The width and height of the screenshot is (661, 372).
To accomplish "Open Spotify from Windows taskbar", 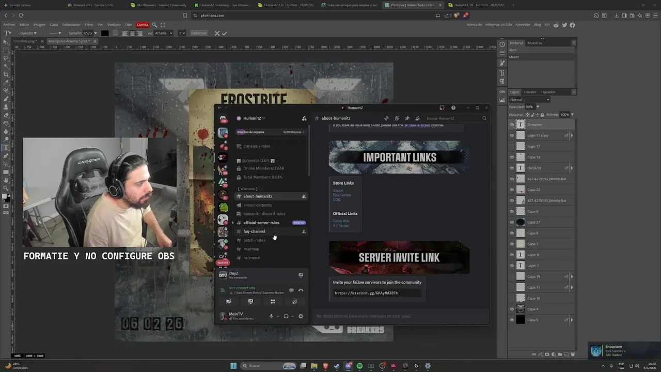I will point(359,366).
